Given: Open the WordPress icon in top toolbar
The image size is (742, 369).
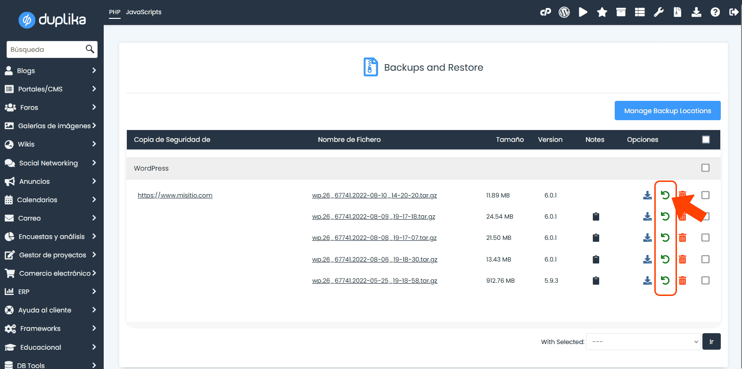Looking at the screenshot, I should coord(564,12).
